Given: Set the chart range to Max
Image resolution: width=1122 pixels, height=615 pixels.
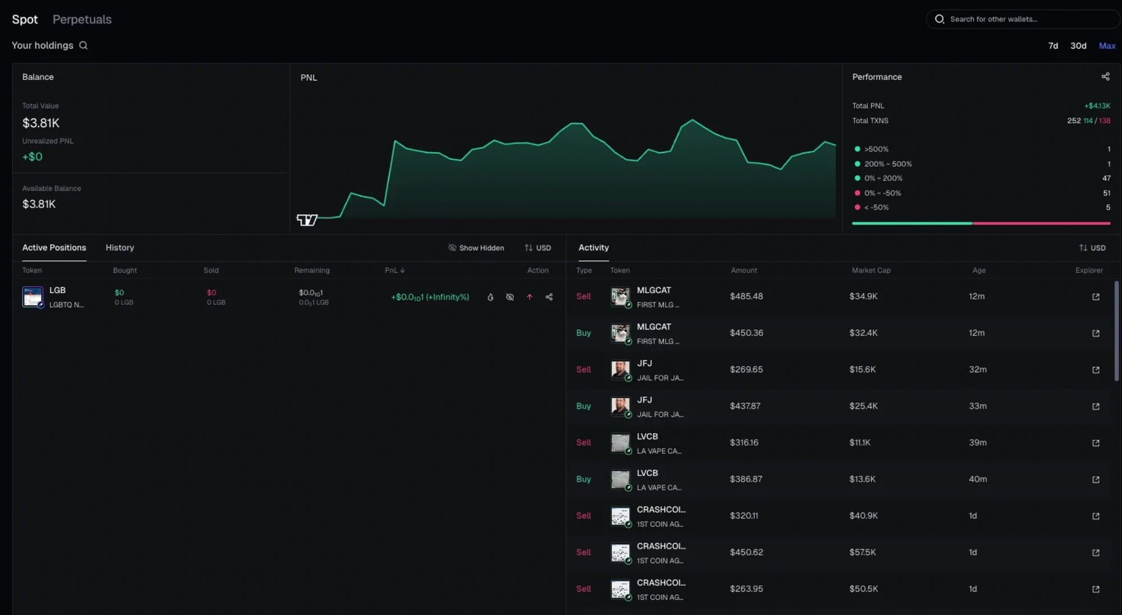Looking at the screenshot, I should (x=1107, y=45).
